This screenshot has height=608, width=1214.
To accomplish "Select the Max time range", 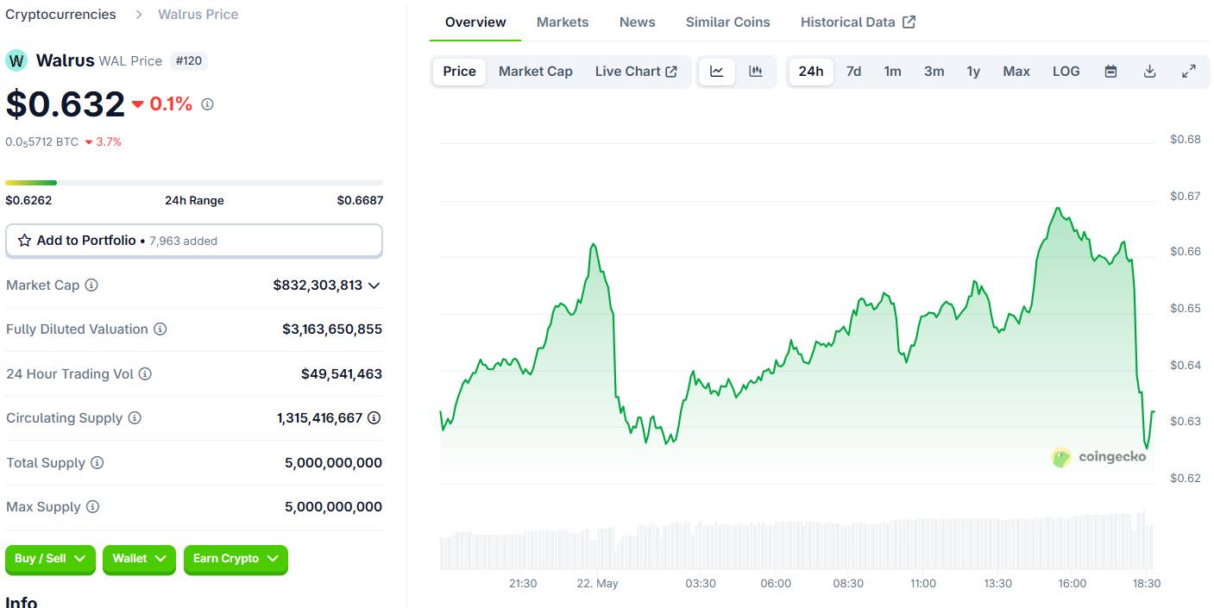I will (1016, 72).
